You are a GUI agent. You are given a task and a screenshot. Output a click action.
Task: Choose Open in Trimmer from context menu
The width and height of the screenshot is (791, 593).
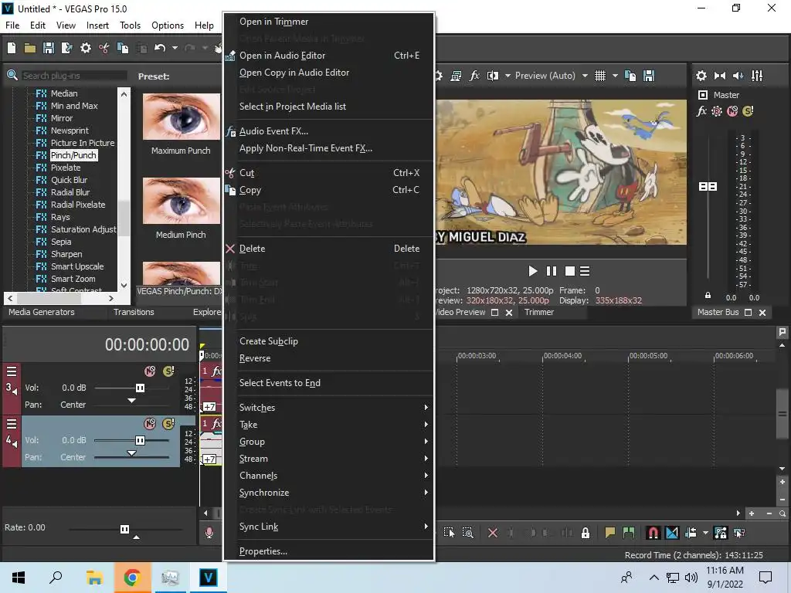[x=328, y=22]
